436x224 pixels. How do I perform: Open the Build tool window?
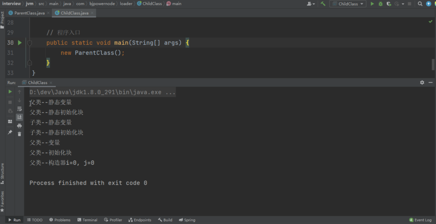click(x=165, y=220)
